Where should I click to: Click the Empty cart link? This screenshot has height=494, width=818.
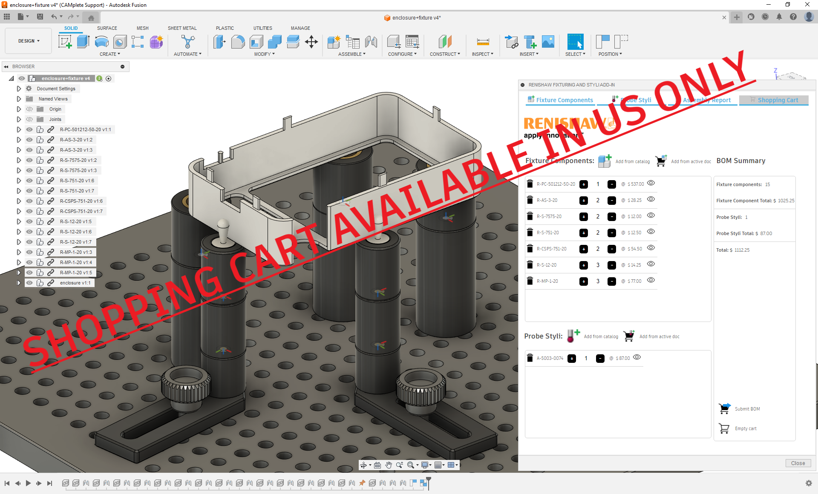click(x=745, y=428)
